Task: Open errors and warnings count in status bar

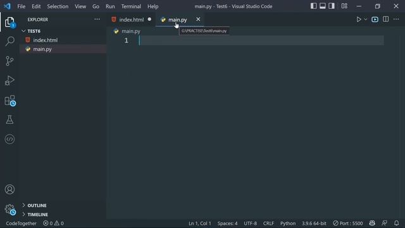Action: 53,224
